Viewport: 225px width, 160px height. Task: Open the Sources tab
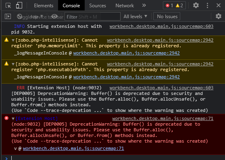tap(98, 6)
